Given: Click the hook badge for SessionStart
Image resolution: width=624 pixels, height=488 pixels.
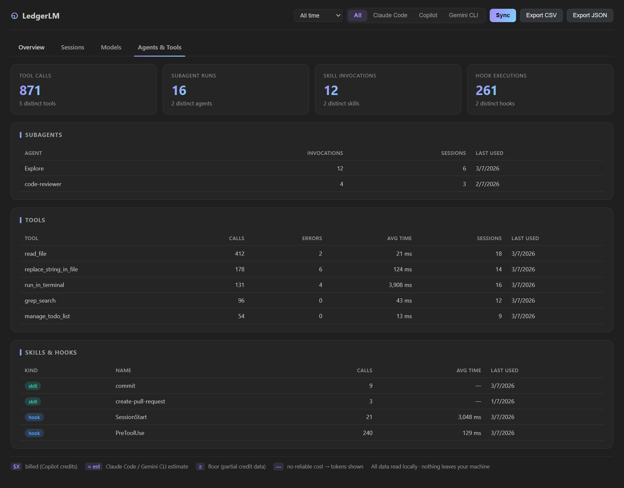Looking at the screenshot, I should pyautogui.click(x=34, y=417).
